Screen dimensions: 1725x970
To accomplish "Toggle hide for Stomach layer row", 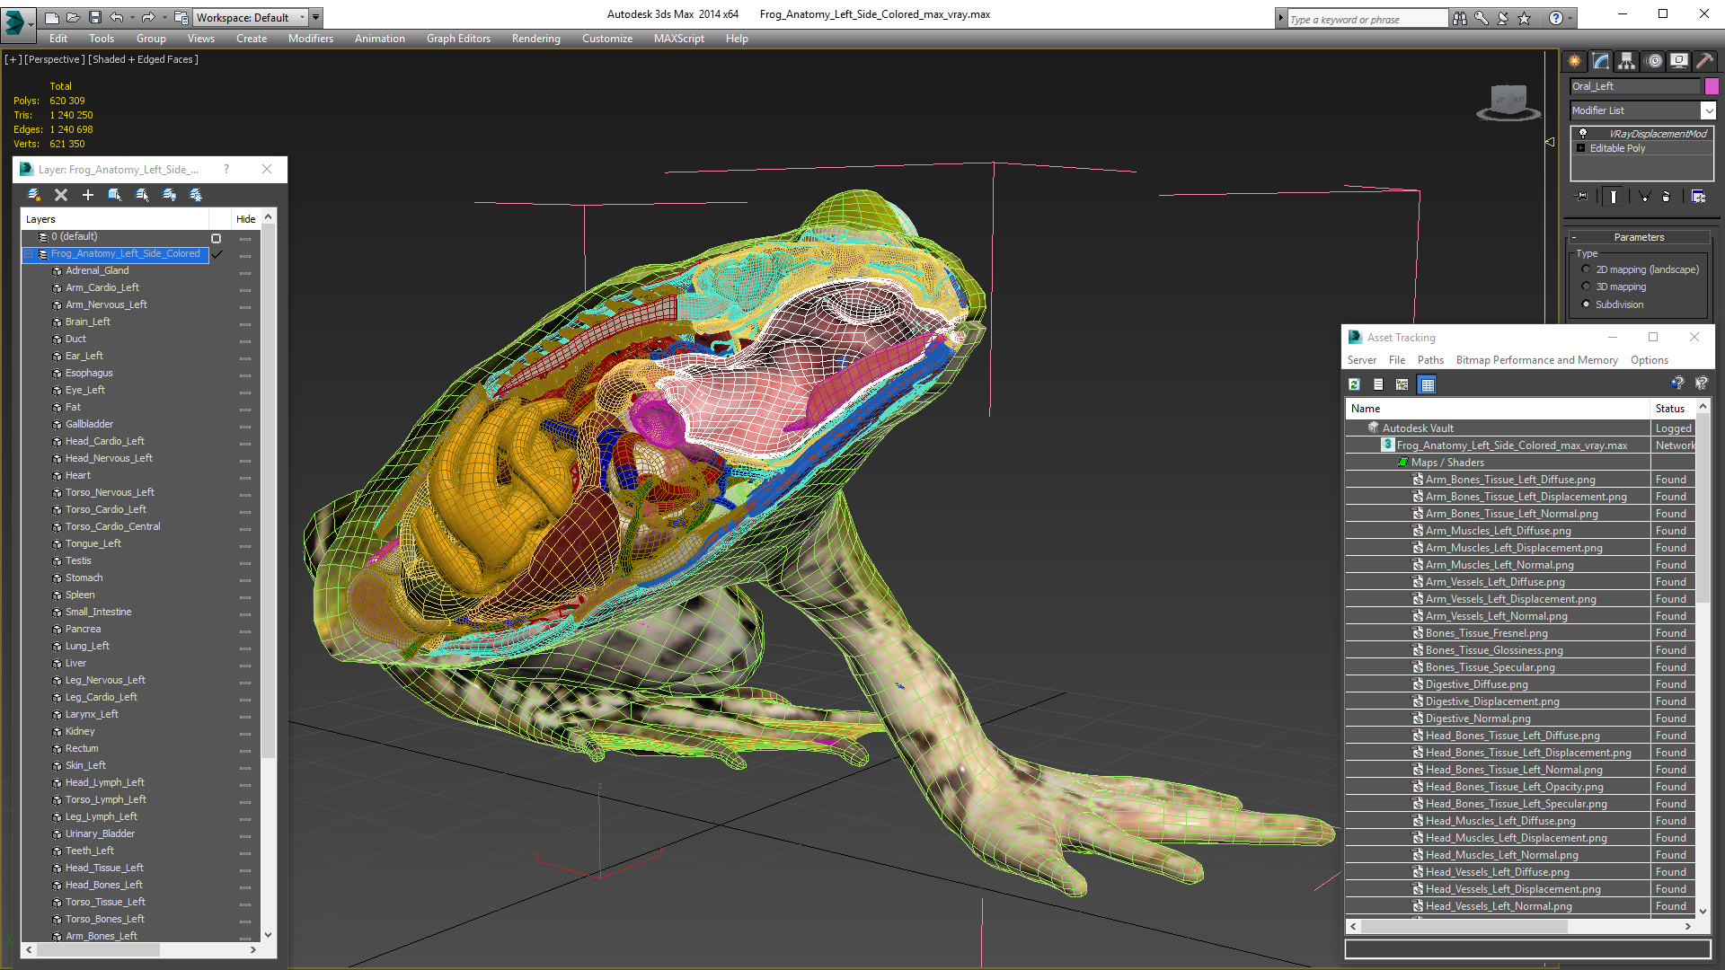I will 245,579.
